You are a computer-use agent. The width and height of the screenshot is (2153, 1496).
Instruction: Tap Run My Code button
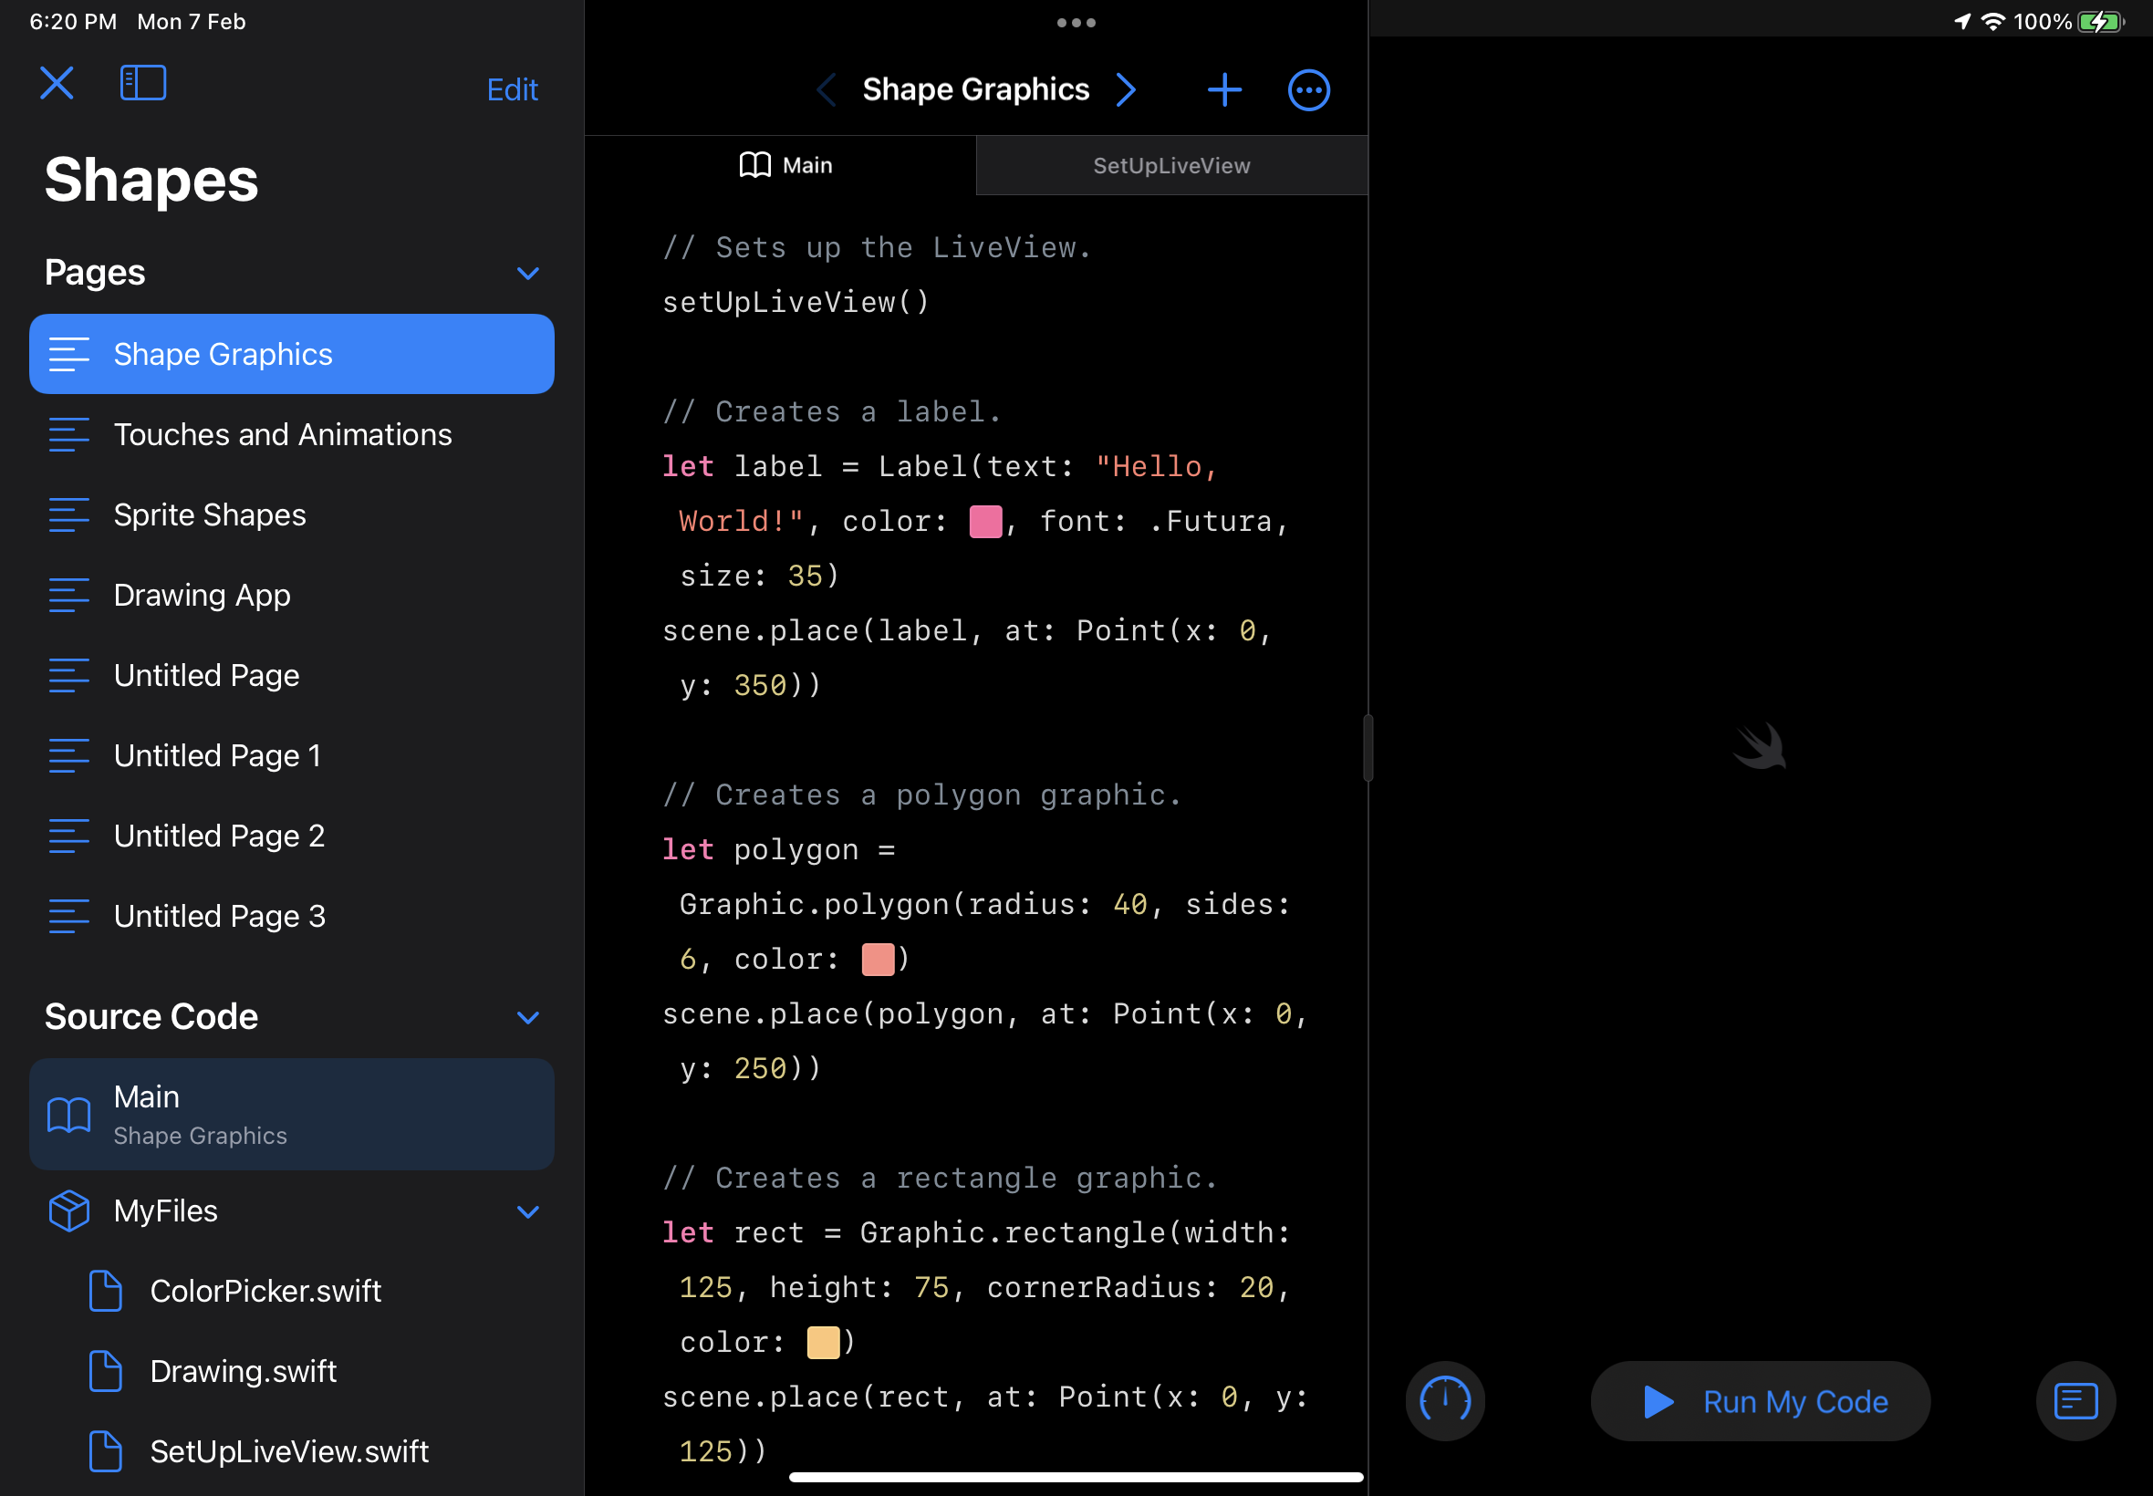[1759, 1401]
